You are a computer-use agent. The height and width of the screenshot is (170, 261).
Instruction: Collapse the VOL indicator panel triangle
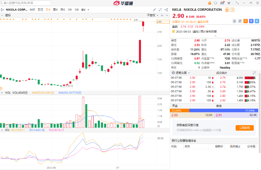(2, 93)
